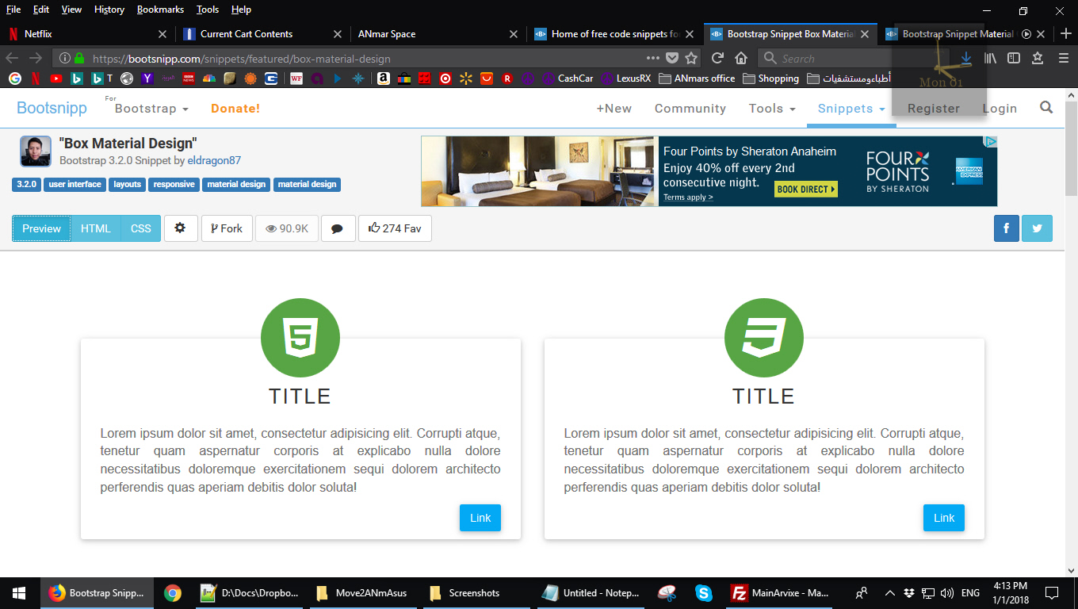1078x609 pixels.
Task: Share snippet via the Twitter button
Action: point(1037,228)
